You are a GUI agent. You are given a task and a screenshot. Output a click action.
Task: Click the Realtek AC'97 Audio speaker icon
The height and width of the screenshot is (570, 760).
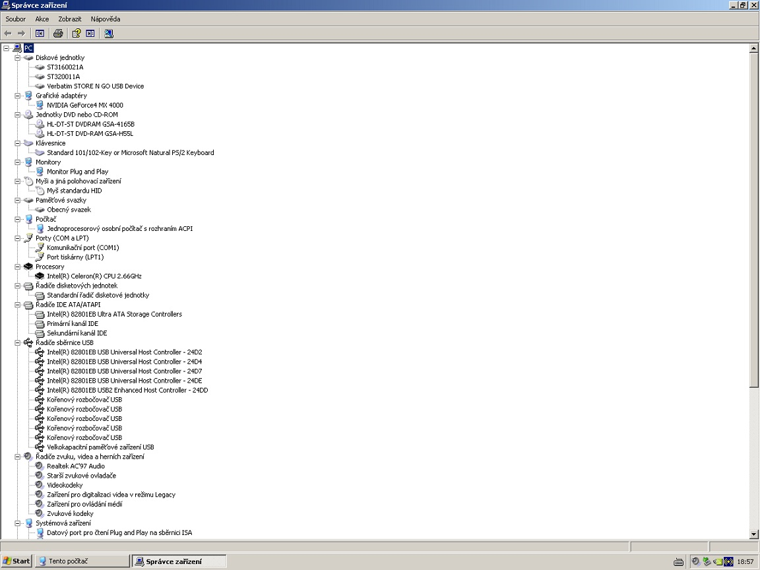pyautogui.click(x=40, y=466)
